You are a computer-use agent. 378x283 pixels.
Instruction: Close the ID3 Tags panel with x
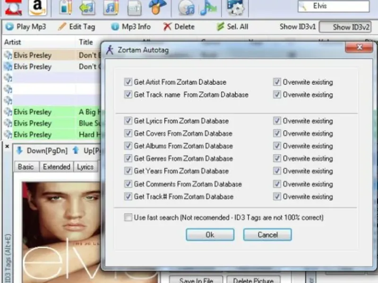point(7,146)
